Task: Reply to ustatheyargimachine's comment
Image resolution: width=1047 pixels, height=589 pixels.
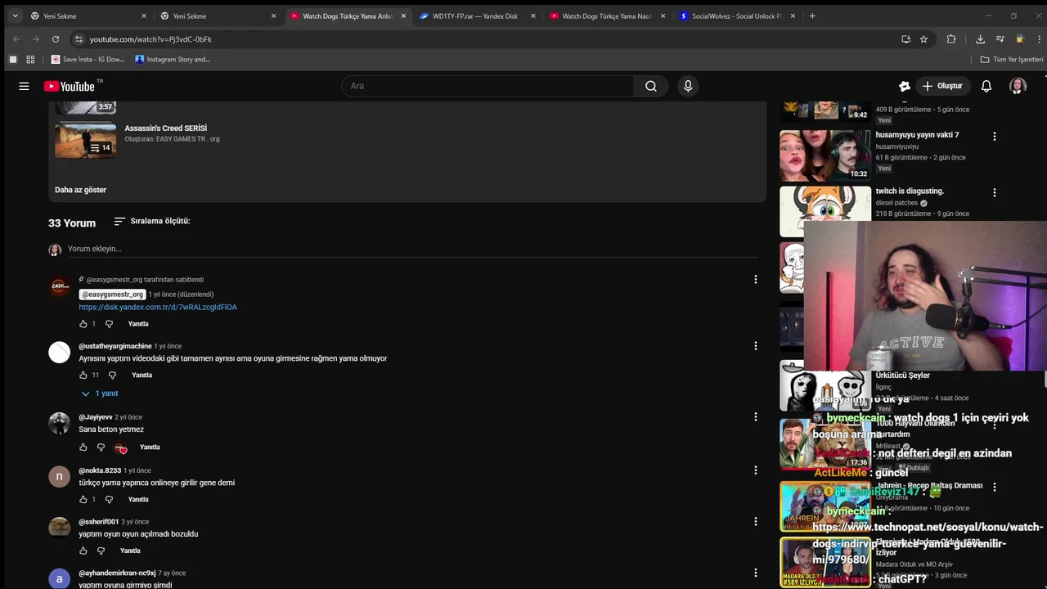Action: tap(142, 375)
